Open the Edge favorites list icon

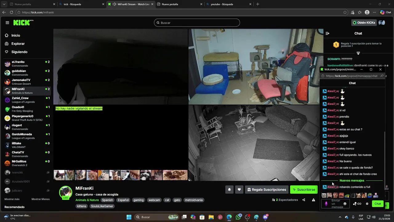click(360, 12)
